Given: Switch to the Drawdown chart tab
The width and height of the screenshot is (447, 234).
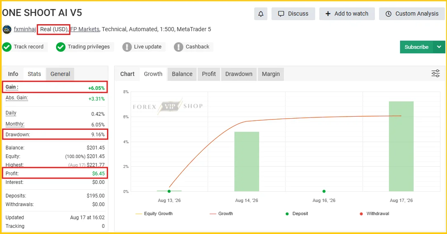Looking at the screenshot, I should point(239,74).
